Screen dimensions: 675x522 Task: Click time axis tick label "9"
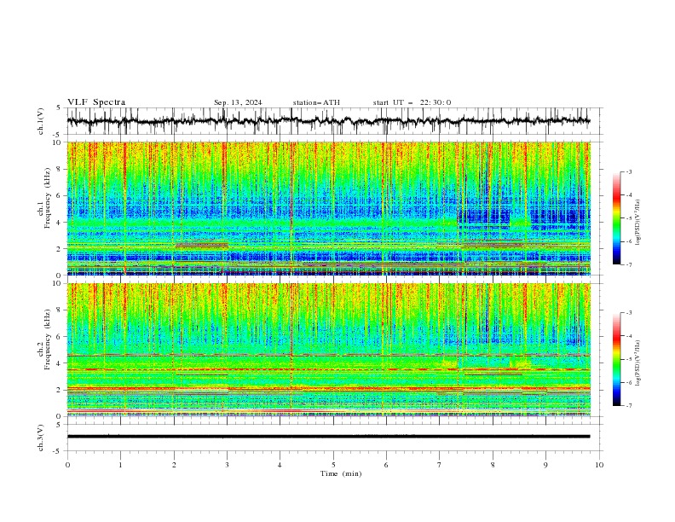(x=545, y=465)
